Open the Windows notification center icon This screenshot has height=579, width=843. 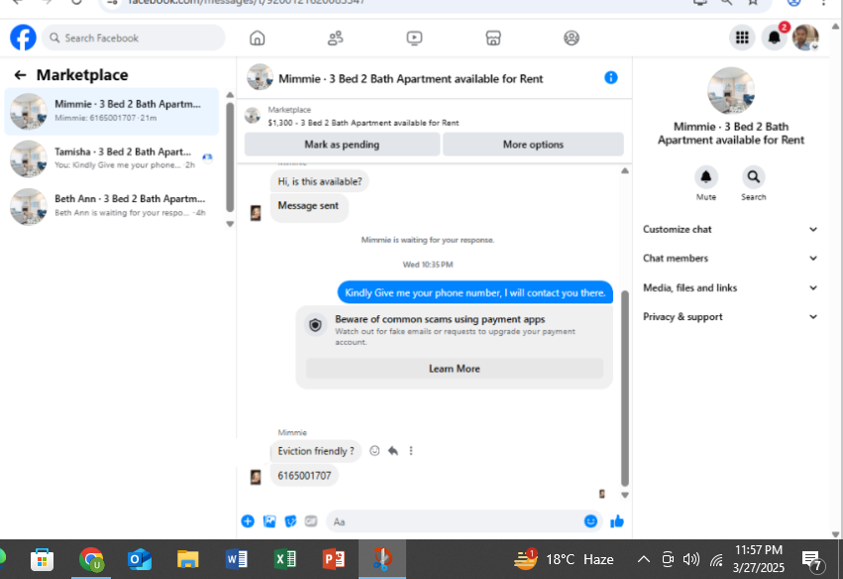point(812,560)
